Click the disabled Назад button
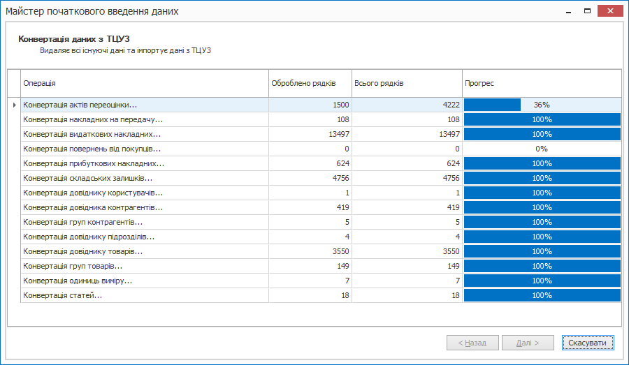This screenshot has height=365, width=629. click(472, 343)
